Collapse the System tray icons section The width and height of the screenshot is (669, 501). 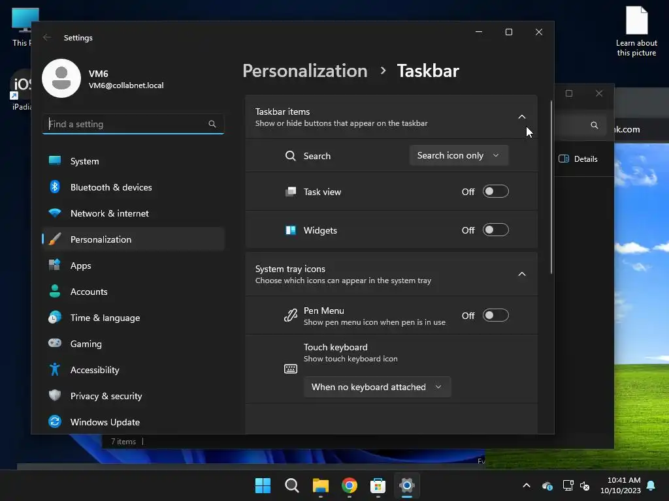click(521, 274)
